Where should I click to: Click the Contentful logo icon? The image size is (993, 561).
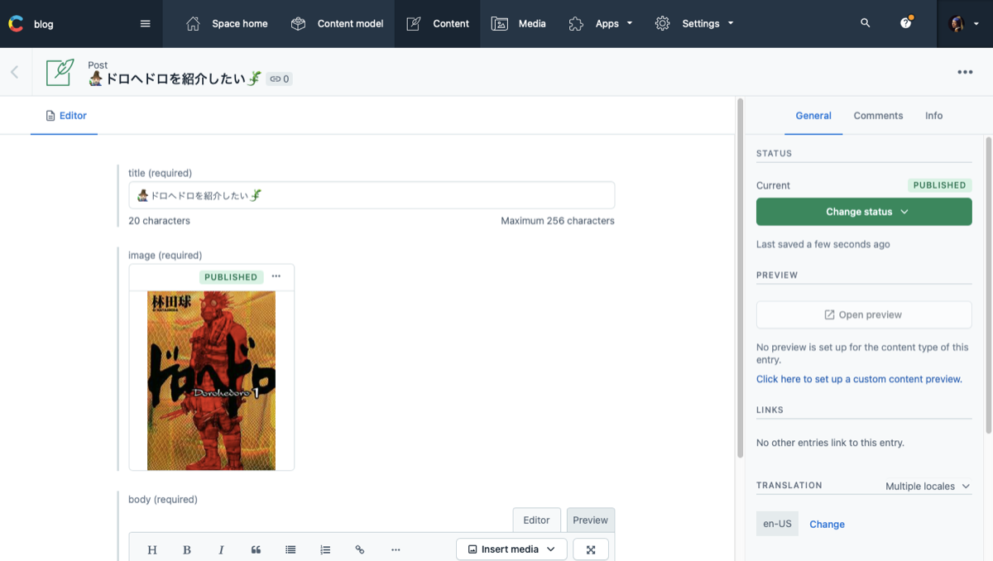point(15,24)
